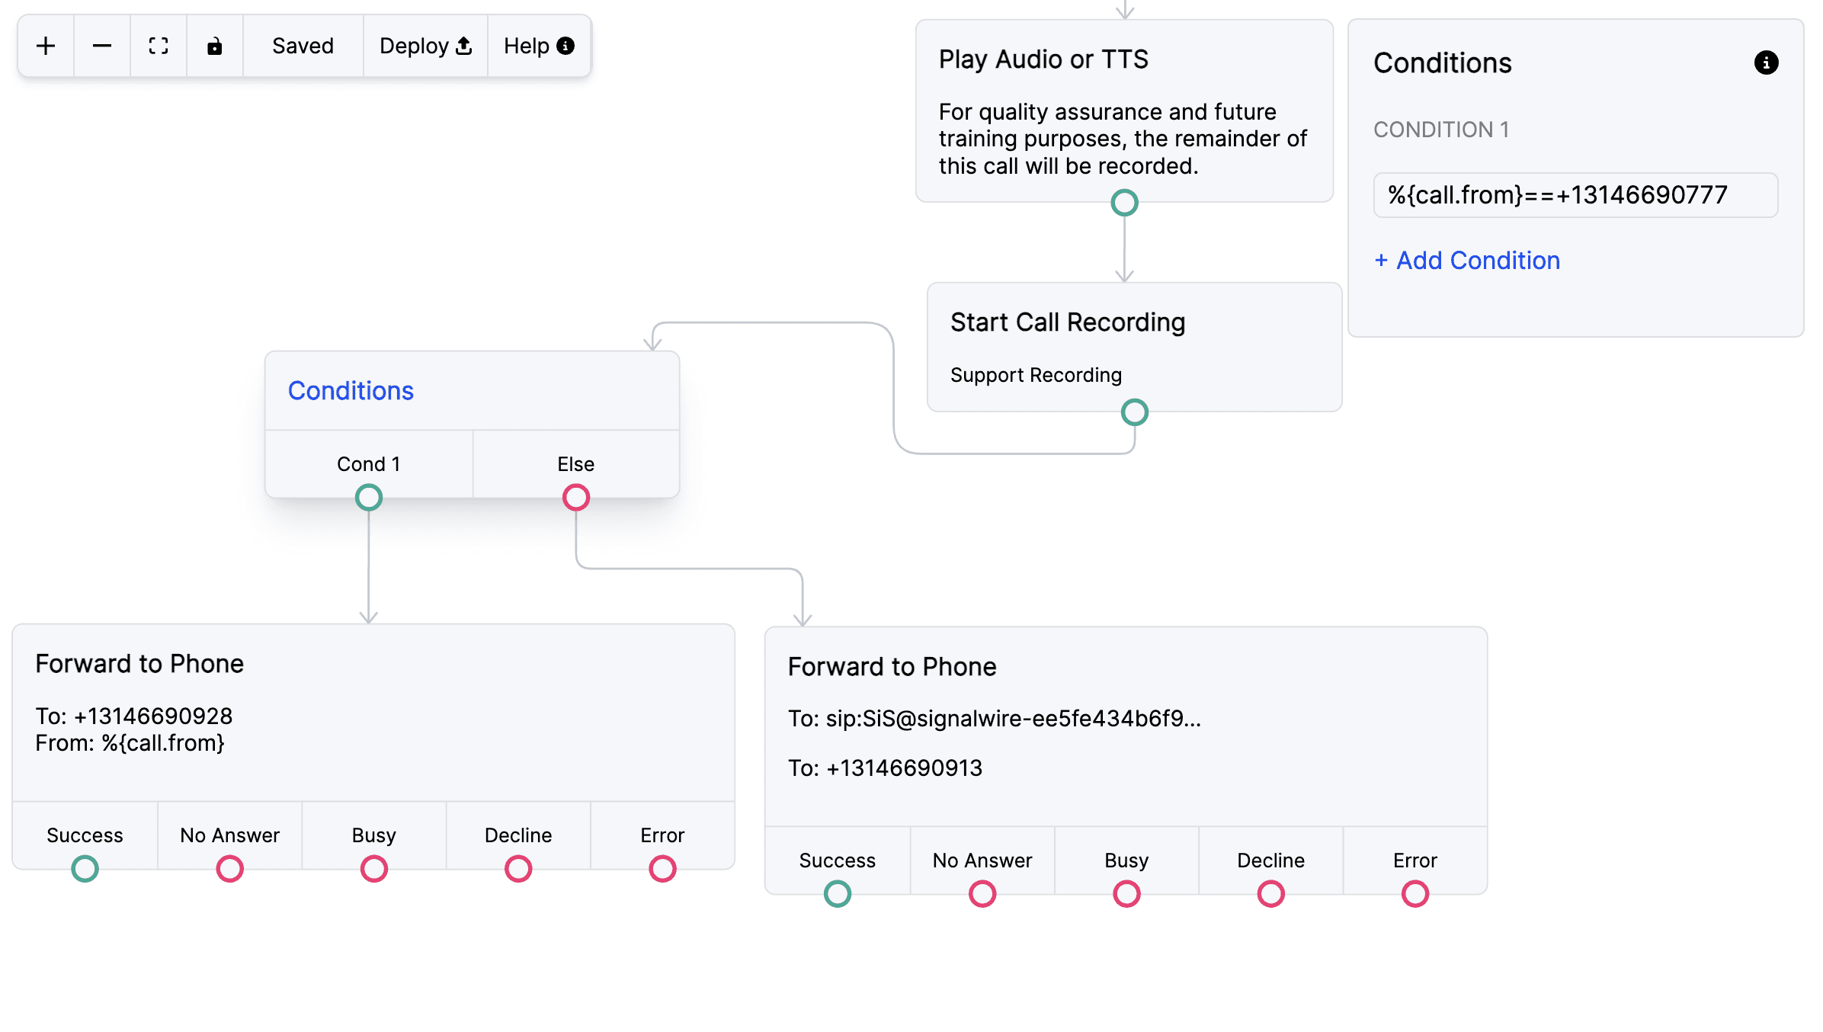Edit the Condition 1 expression field

click(x=1575, y=195)
